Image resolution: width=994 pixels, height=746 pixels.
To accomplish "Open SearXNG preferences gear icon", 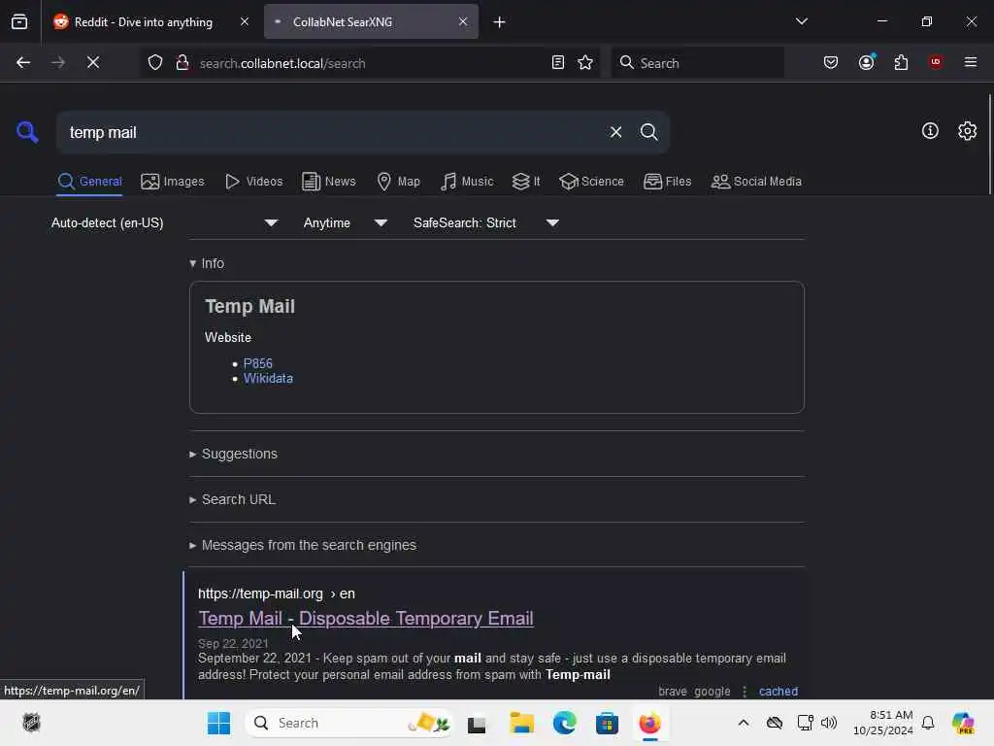I will tap(967, 131).
